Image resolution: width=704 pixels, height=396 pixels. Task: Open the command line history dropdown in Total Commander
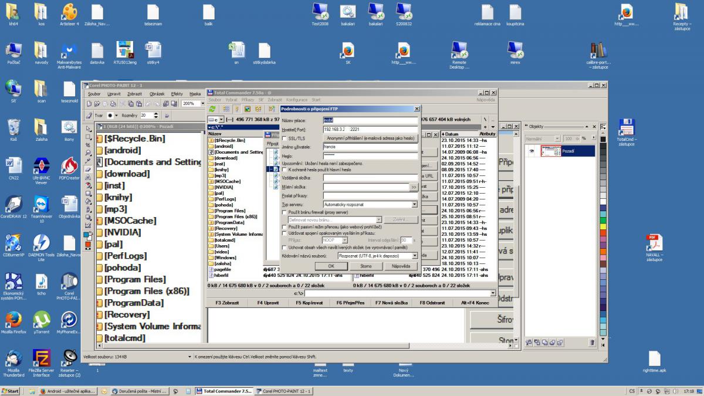pos(493,293)
